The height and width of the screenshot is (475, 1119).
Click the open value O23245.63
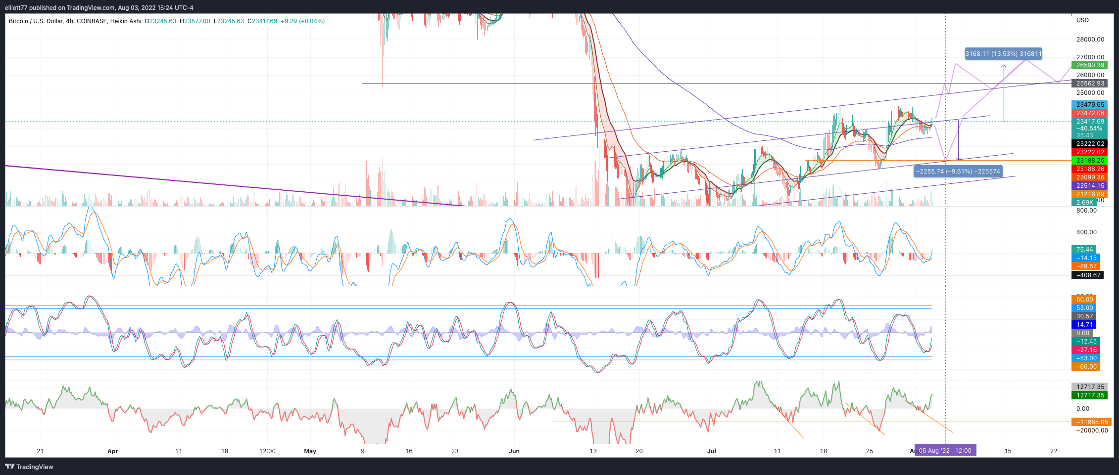(x=160, y=21)
